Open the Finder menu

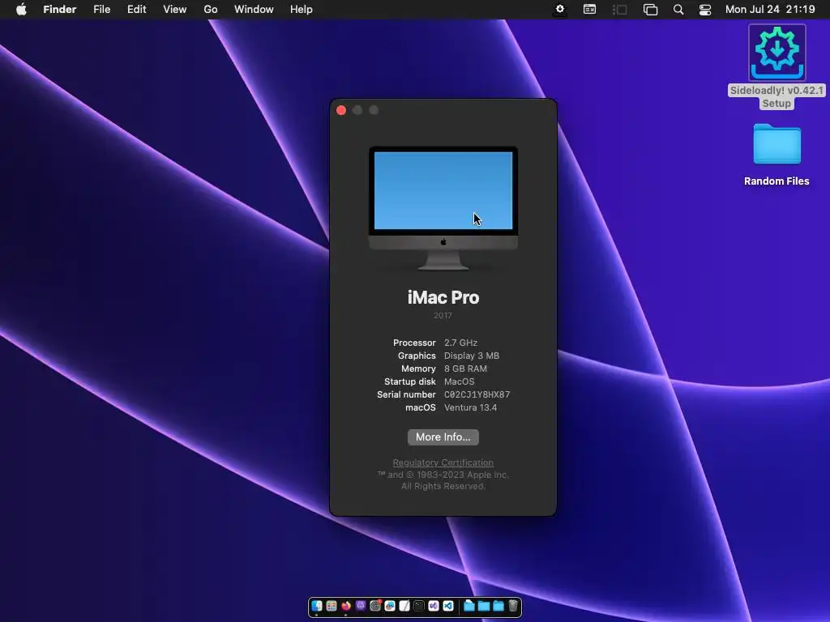pyautogui.click(x=59, y=10)
